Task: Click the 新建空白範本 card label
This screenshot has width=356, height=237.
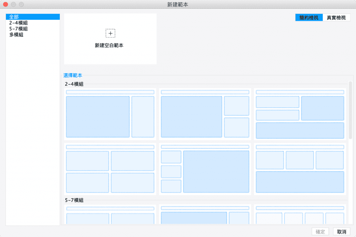Action: click(109, 45)
